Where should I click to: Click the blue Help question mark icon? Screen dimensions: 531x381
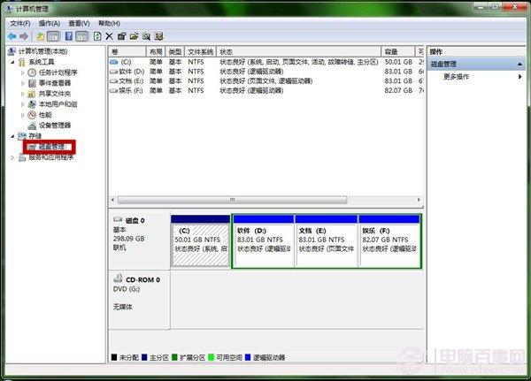69,36
